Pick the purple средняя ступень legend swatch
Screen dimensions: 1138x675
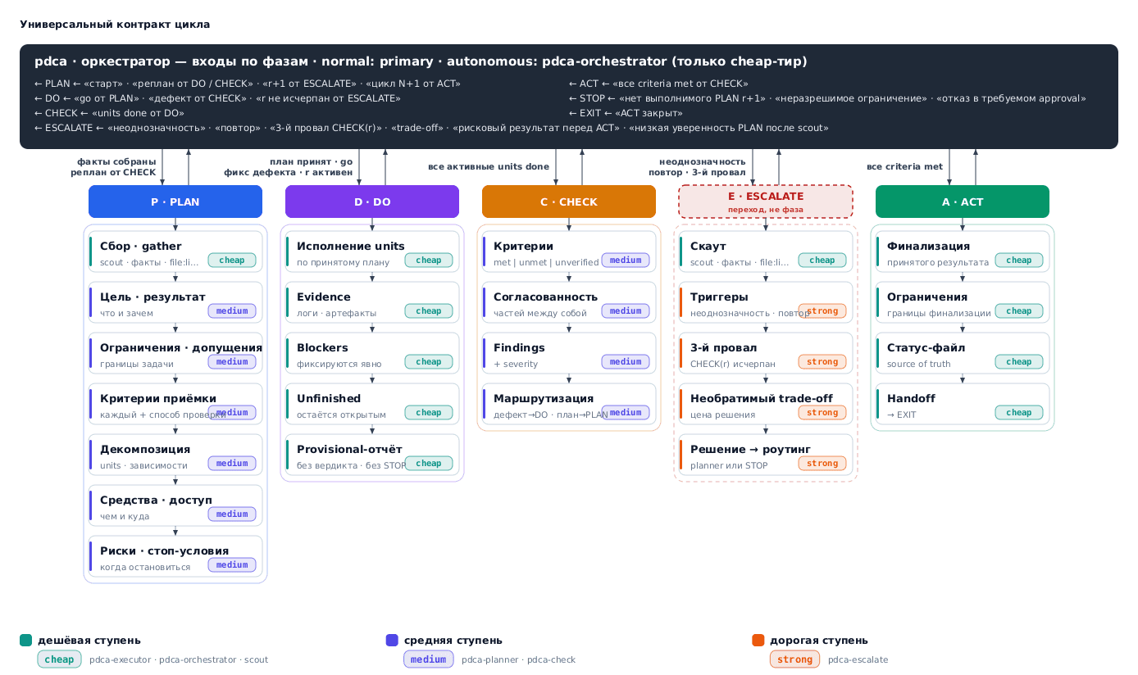391,640
